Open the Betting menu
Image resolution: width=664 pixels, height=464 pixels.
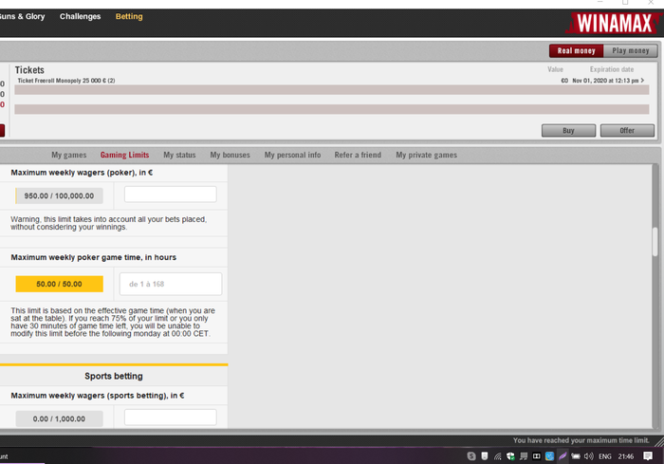tap(129, 16)
